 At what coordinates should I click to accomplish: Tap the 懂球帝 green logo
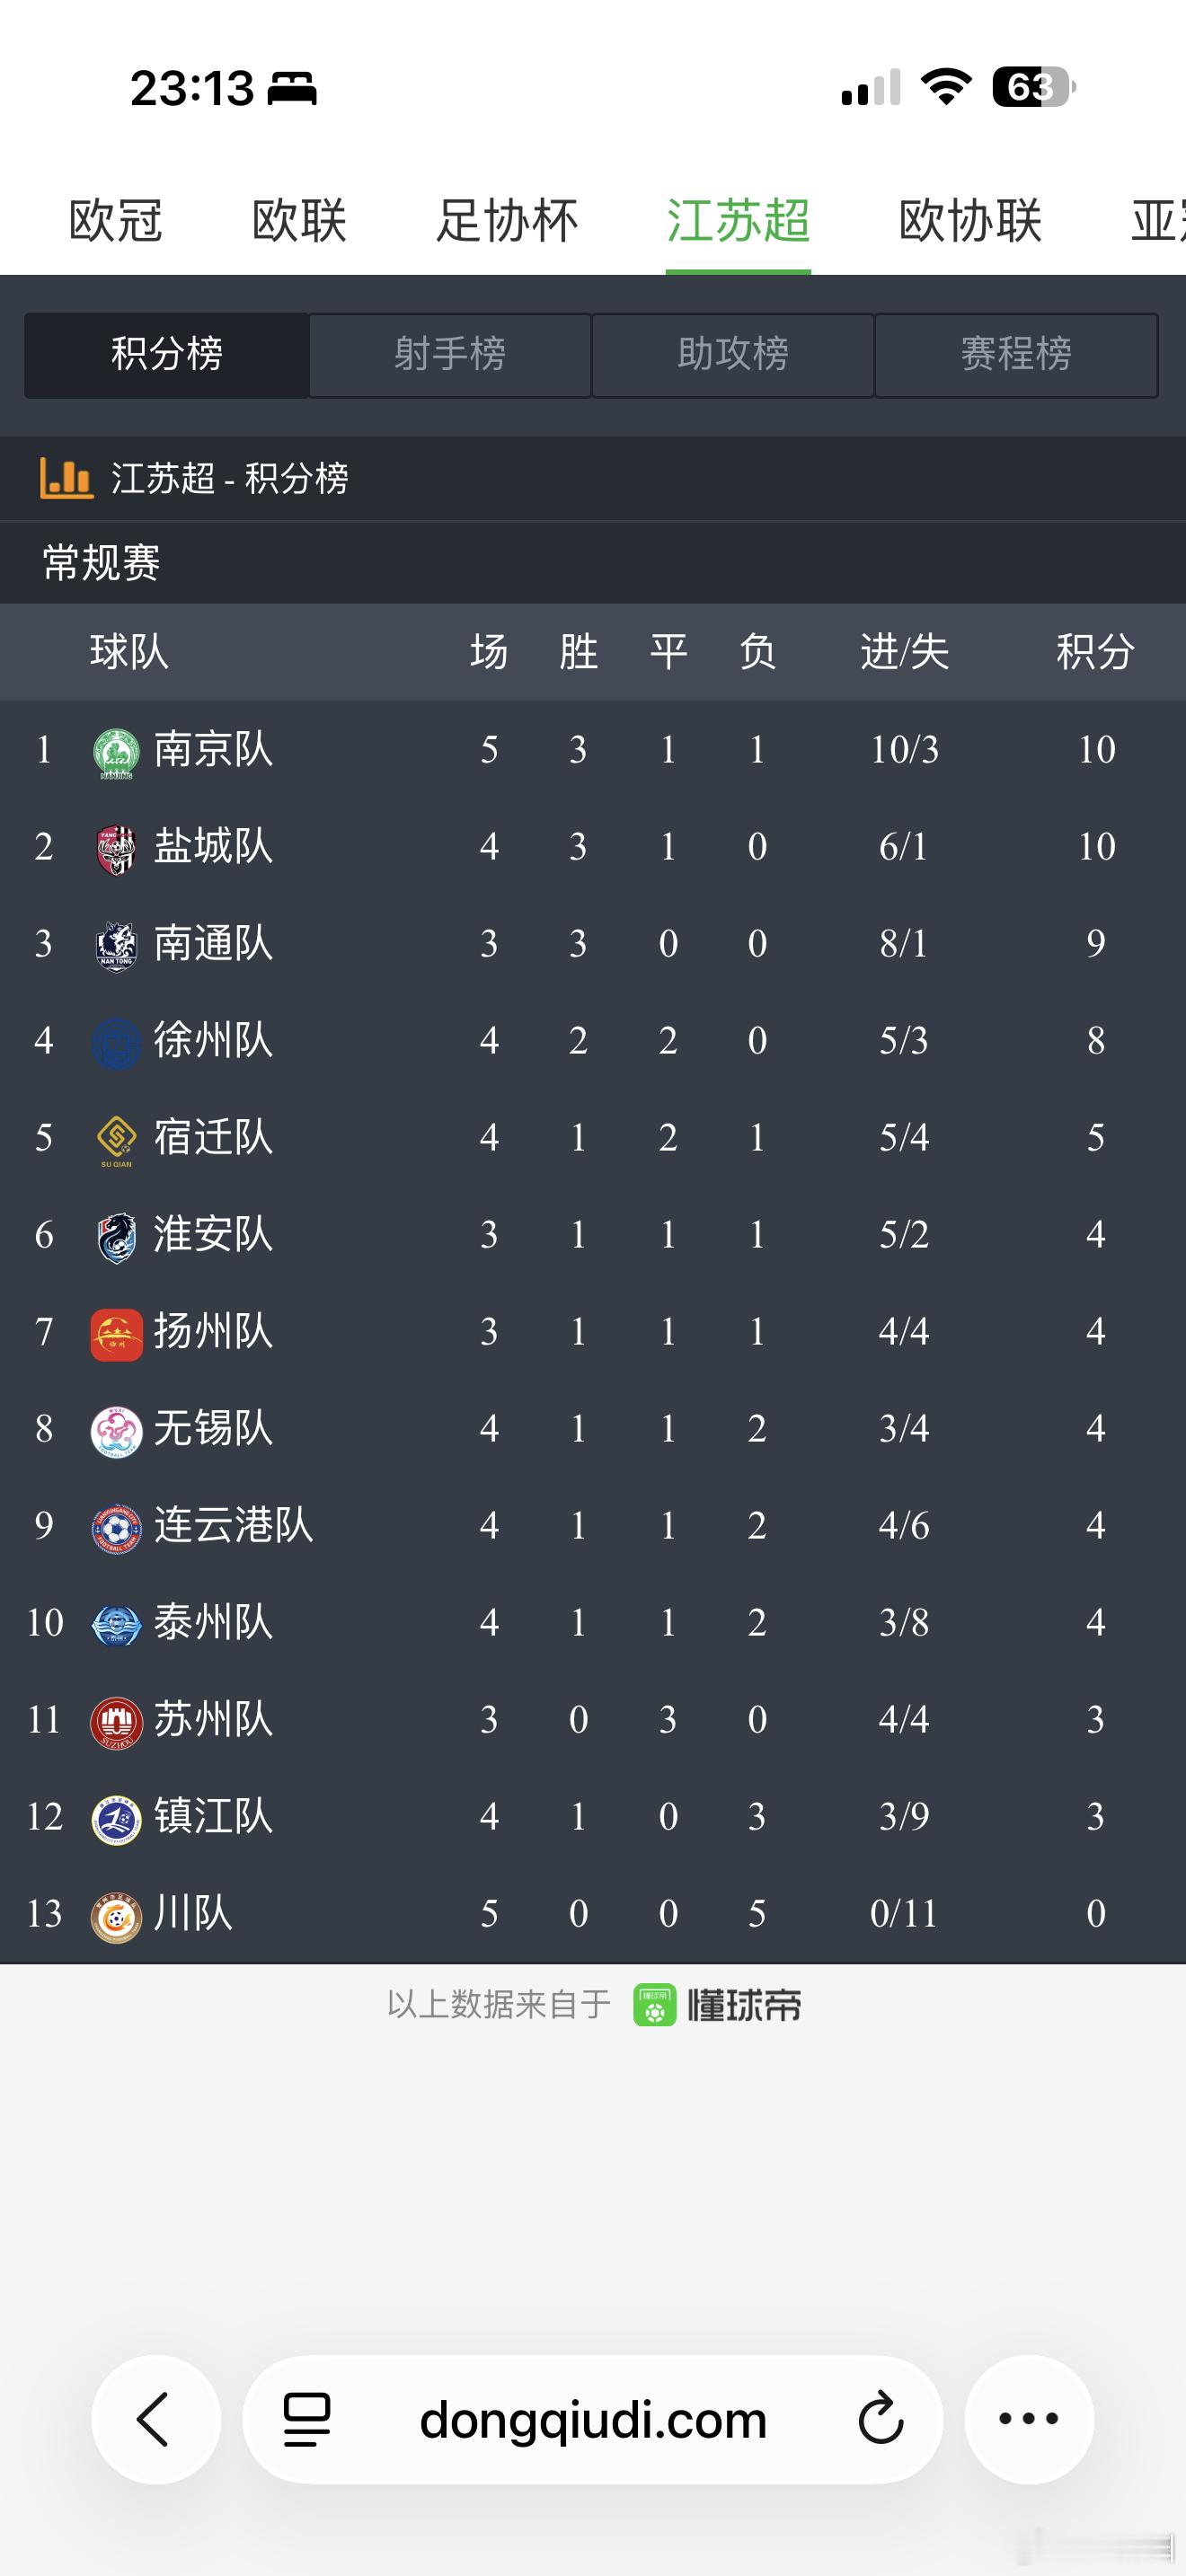pyautogui.click(x=655, y=2005)
